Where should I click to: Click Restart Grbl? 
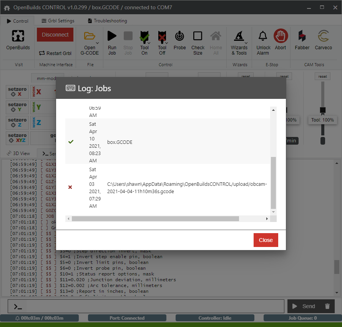click(55, 53)
